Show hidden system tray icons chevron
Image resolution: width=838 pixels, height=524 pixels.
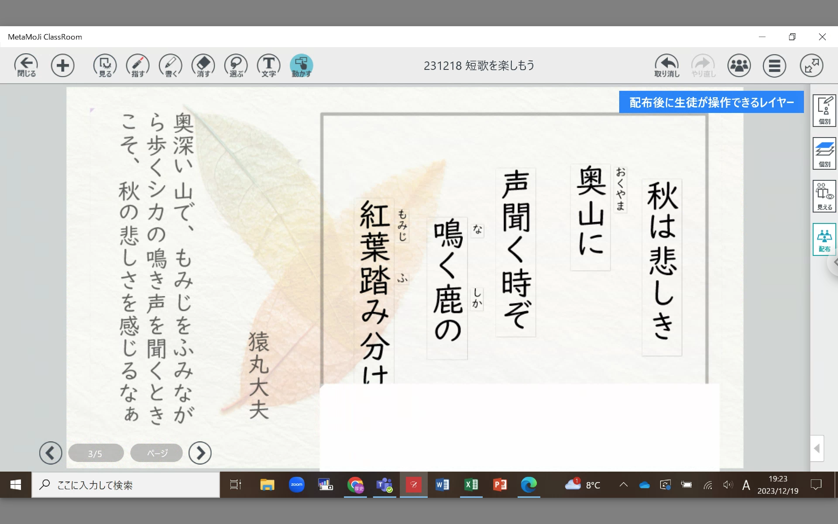point(623,485)
